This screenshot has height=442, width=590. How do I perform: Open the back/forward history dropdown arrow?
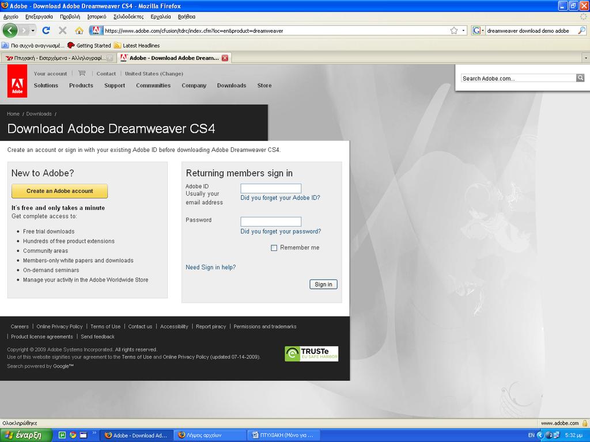33,31
